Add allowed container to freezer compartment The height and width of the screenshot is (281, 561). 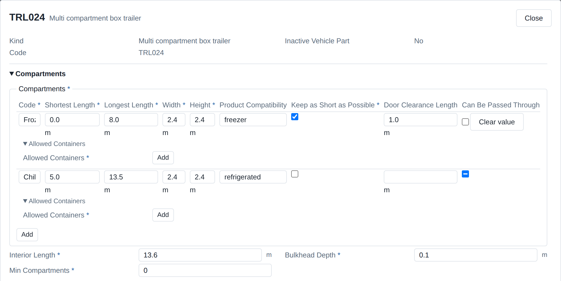163,158
